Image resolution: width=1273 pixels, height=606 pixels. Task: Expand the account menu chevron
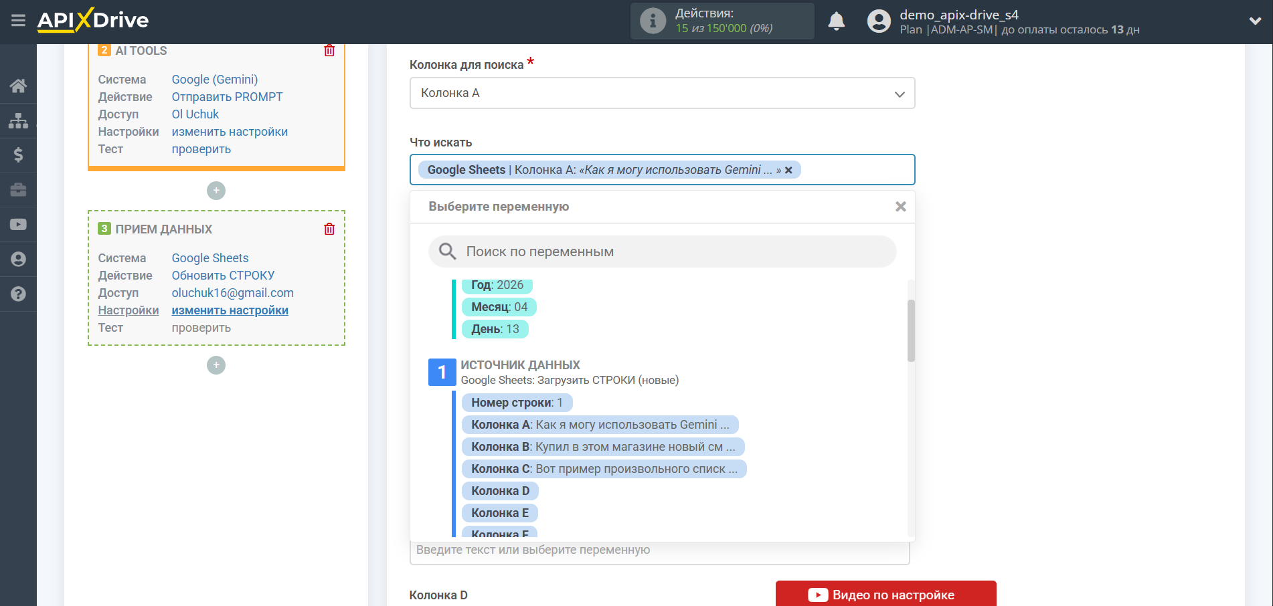(1255, 21)
